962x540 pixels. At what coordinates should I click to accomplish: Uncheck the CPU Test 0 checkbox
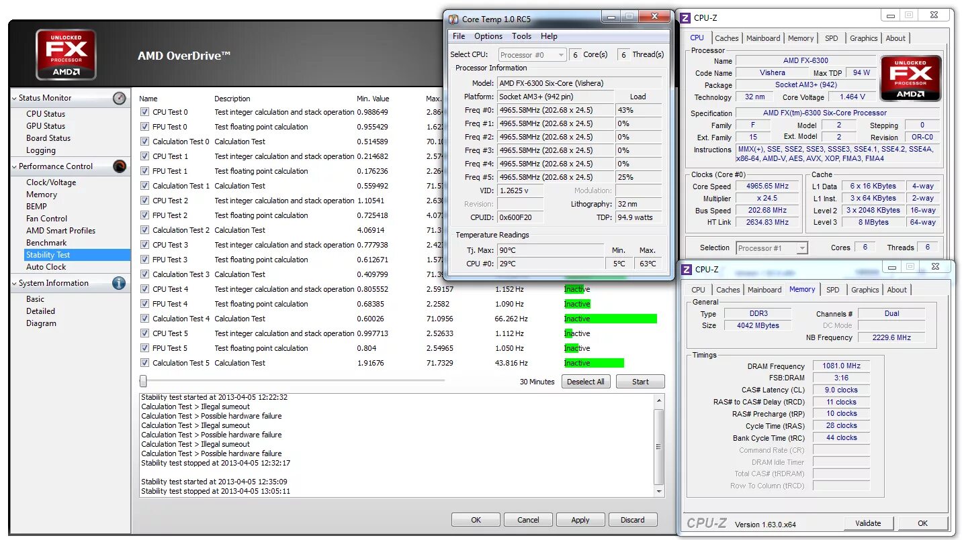coord(144,111)
